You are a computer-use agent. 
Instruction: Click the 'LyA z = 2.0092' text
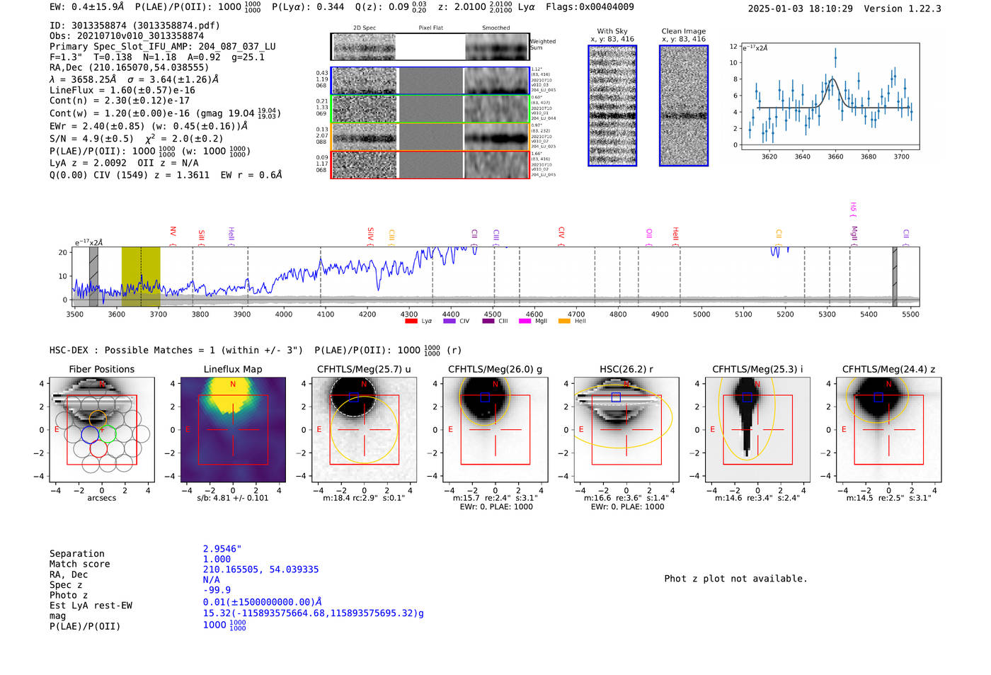88,163
